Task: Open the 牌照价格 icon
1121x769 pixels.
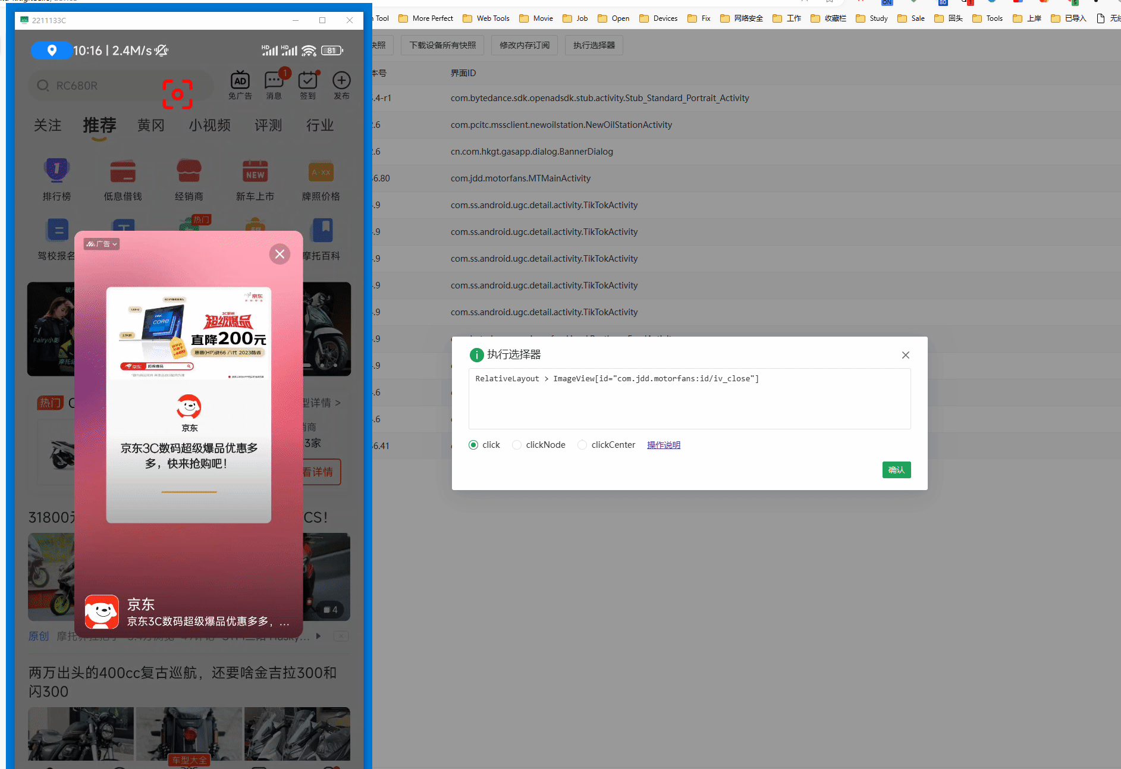Action: [x=321, y=180]
